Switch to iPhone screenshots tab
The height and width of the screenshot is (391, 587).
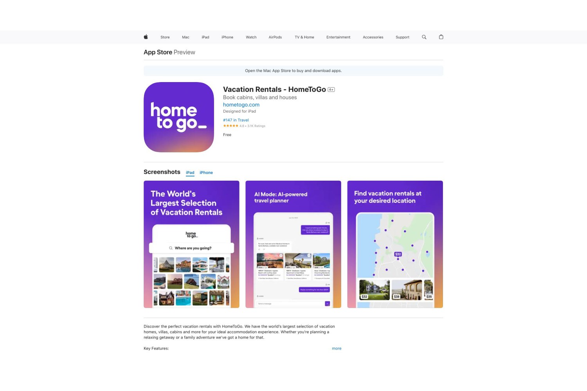tap(206, 172)
